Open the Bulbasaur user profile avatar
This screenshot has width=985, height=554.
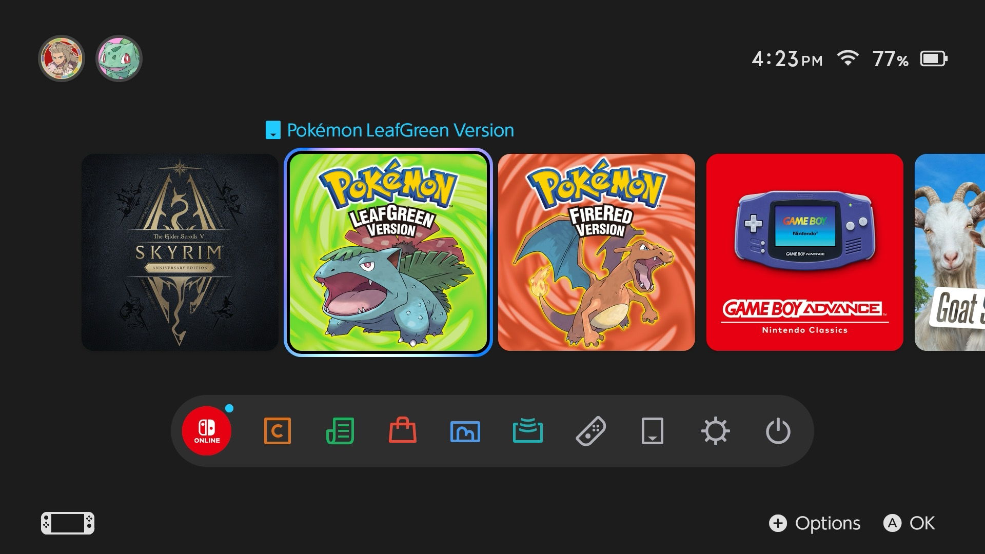coord(119,58)
